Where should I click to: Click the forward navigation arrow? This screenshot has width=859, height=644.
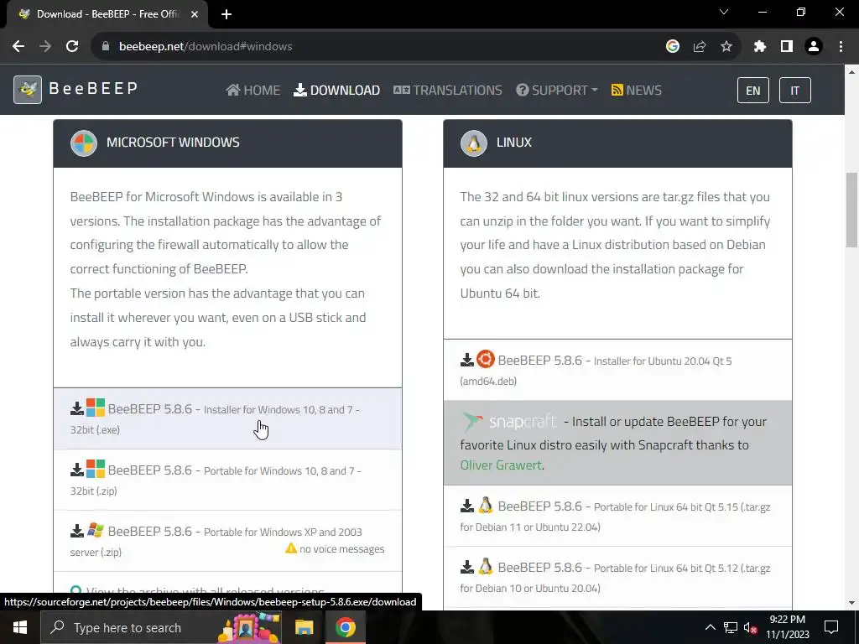45,47
